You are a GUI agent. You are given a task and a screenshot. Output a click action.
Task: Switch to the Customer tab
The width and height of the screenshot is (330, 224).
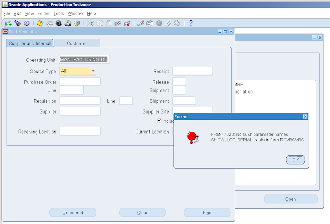tap(77, 43)
